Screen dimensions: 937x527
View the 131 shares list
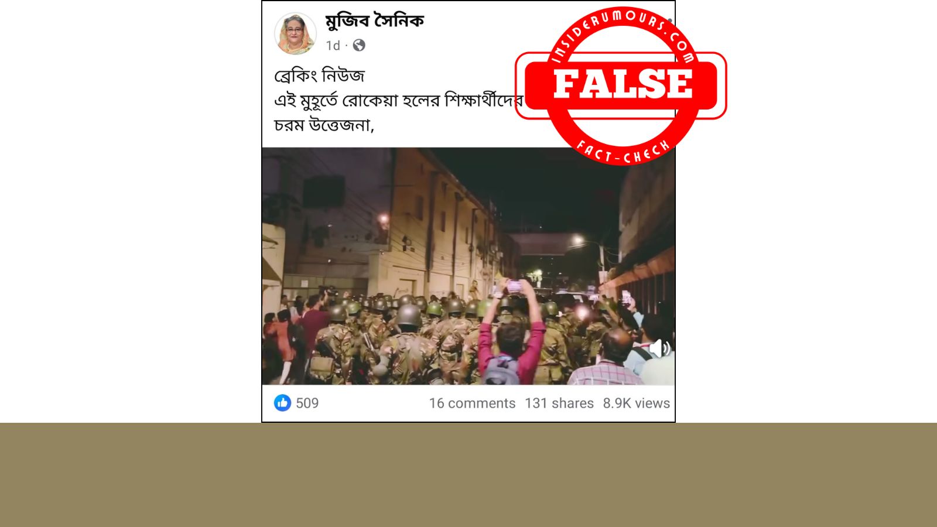pos(559,403)
